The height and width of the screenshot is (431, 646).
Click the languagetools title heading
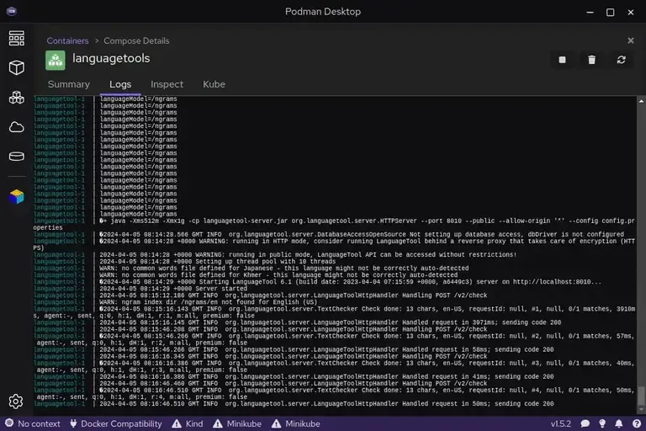(x=111, y=58)
